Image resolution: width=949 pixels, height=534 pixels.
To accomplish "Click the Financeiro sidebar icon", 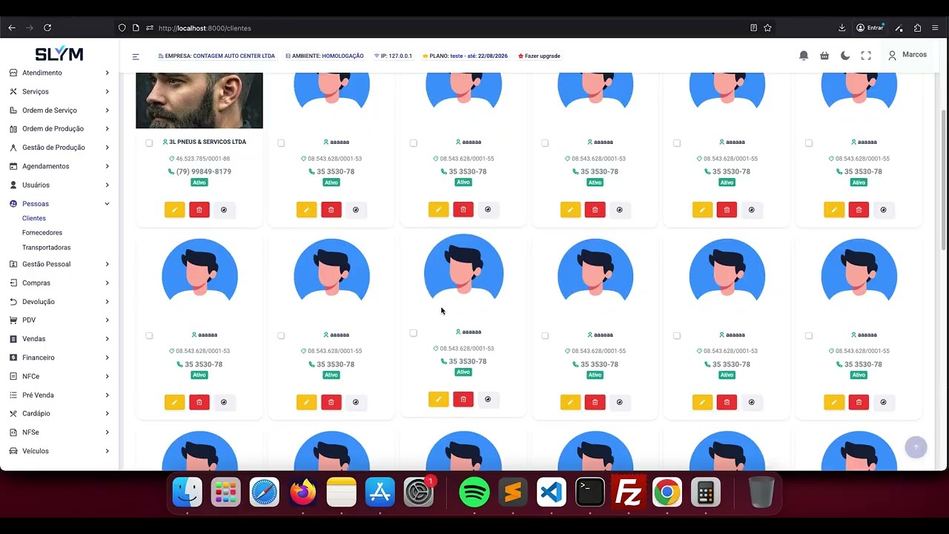I will (13, 357).
